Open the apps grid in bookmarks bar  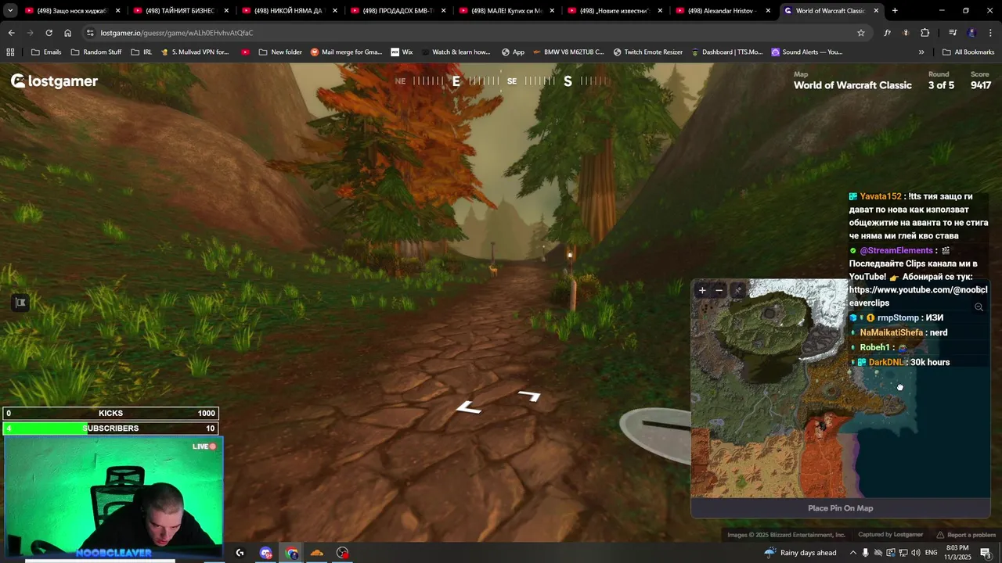10,52
